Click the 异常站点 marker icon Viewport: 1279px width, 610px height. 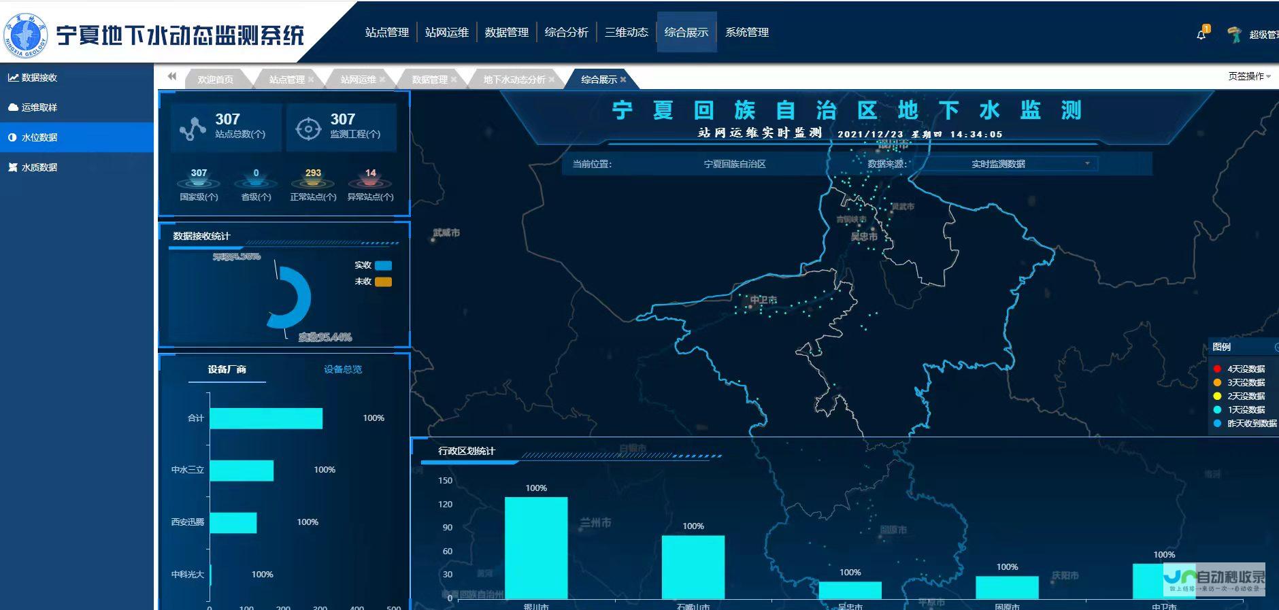[x=370, y=182]
